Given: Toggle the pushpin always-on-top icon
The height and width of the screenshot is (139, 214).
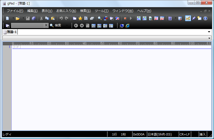Looking at the screenshot, I should coord(194,18).
